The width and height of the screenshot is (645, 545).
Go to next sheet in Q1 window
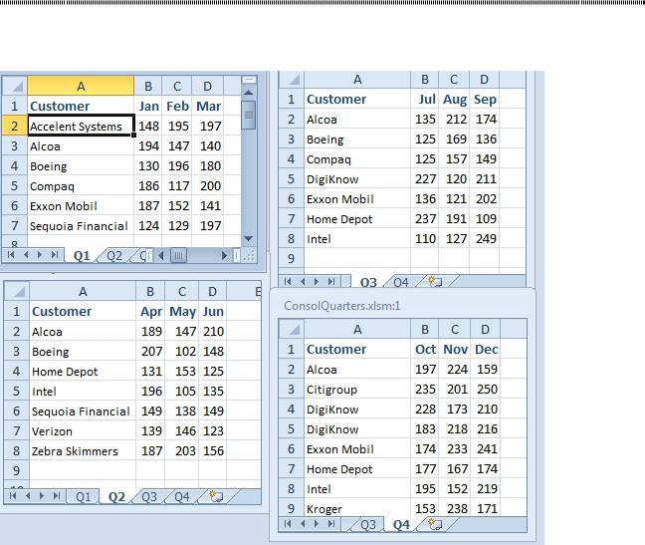point(40,255)
